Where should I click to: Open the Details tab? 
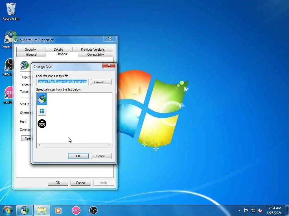pos(58,49)
